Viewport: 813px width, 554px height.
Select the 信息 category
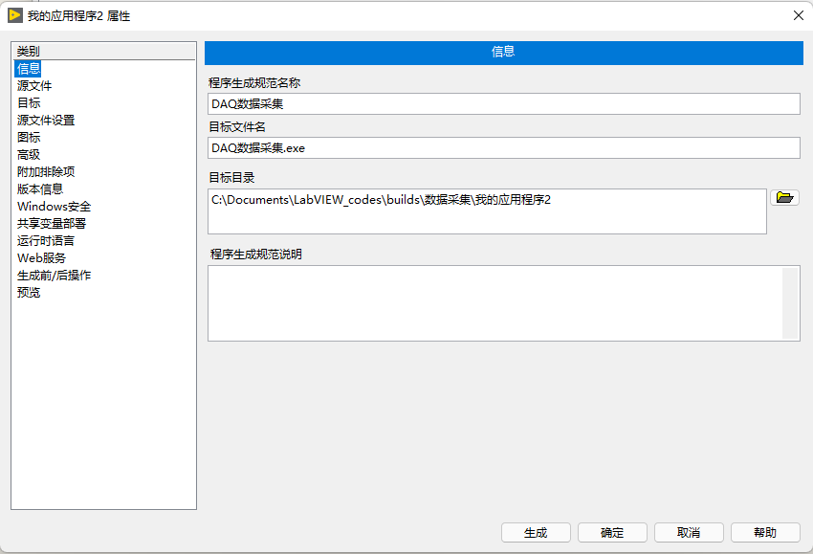pos(28,69)
